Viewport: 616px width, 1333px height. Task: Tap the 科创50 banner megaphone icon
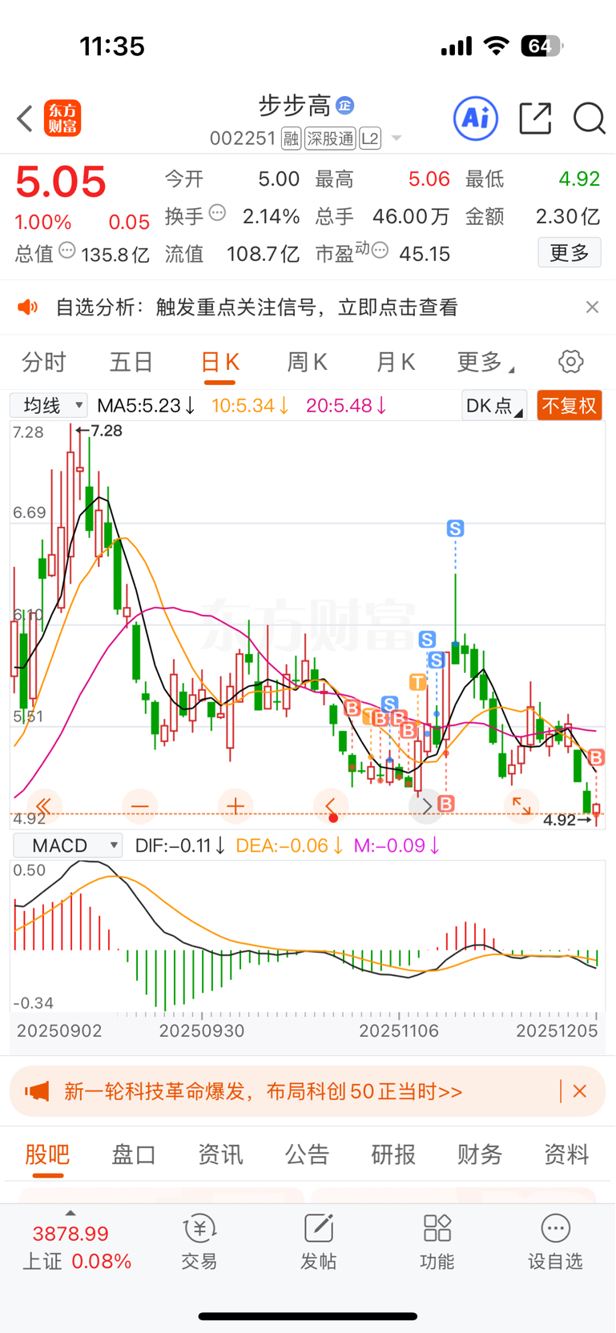(37, 1091)
